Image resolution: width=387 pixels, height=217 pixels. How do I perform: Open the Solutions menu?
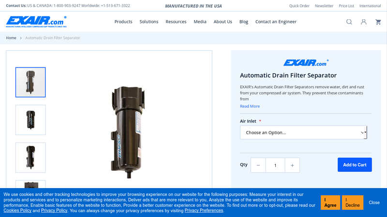pos(149,22)
